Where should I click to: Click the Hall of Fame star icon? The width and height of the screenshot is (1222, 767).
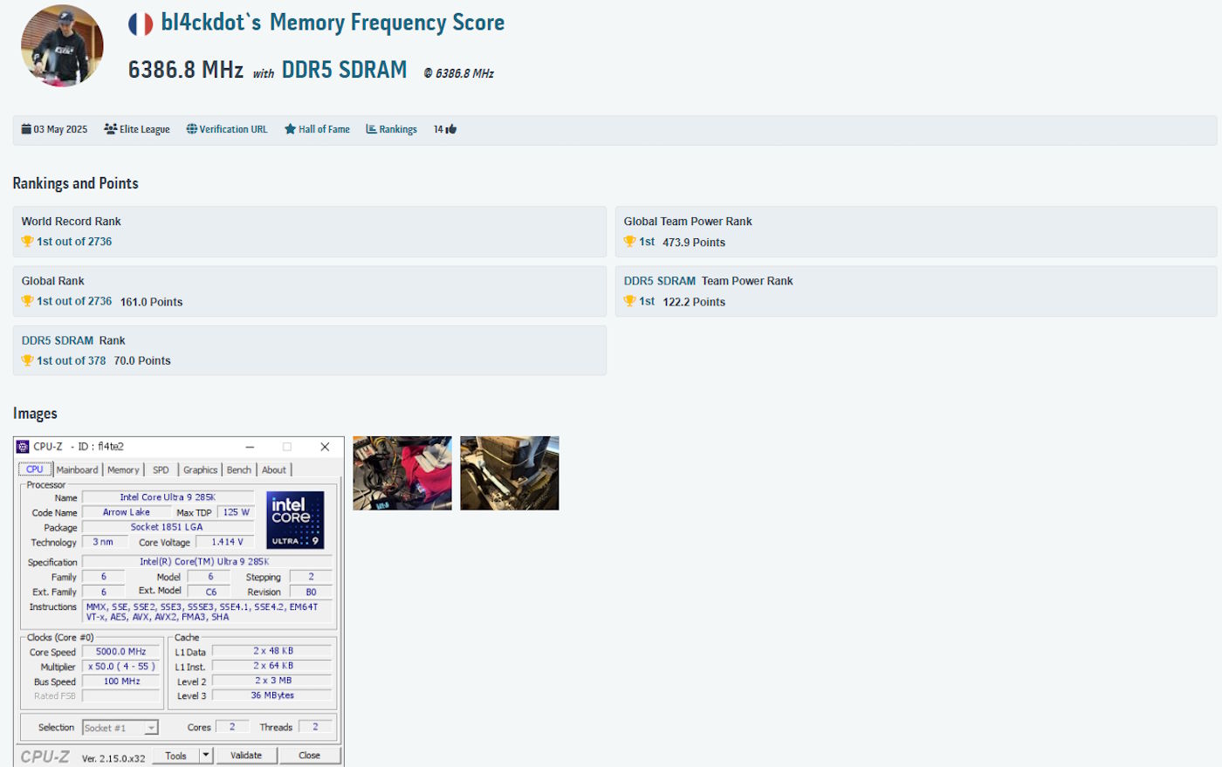coord(290,129)
